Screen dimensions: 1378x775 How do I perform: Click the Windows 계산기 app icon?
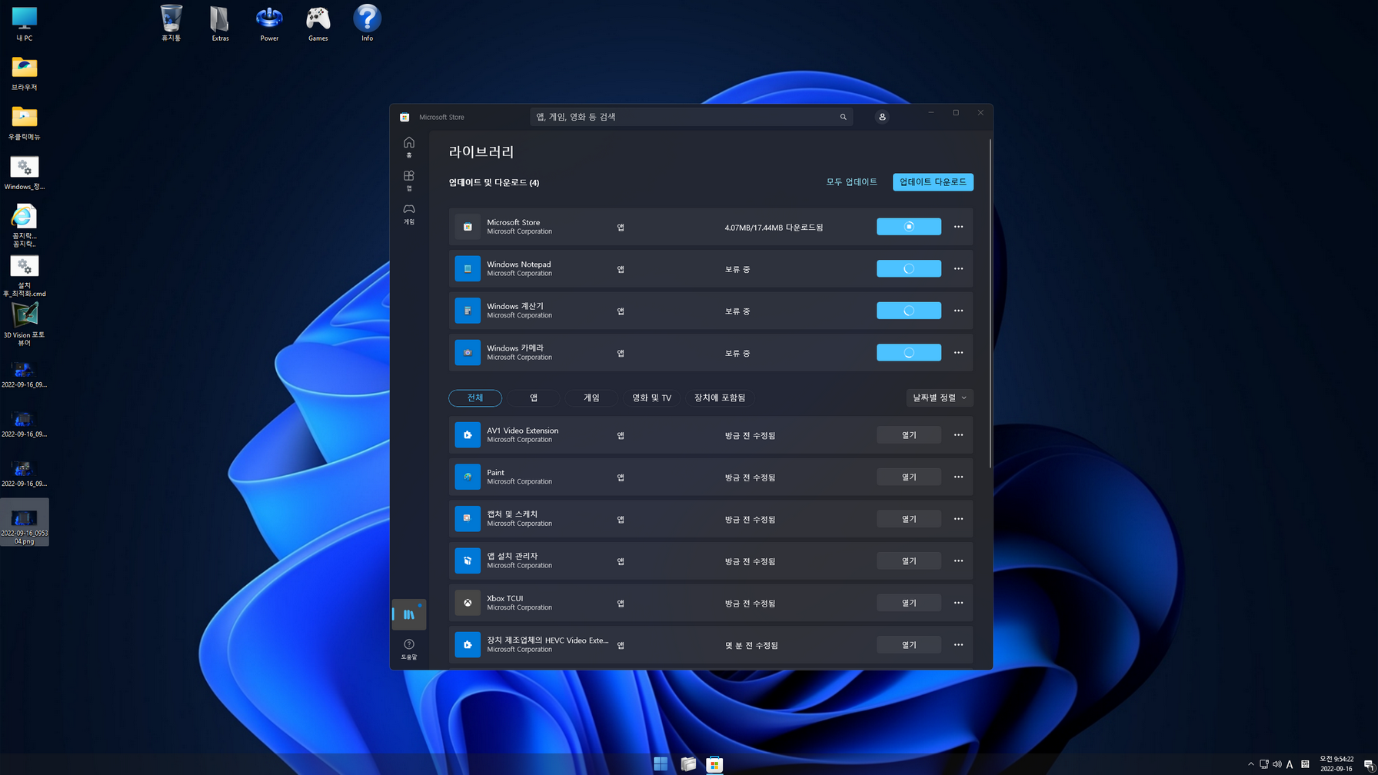468,311
